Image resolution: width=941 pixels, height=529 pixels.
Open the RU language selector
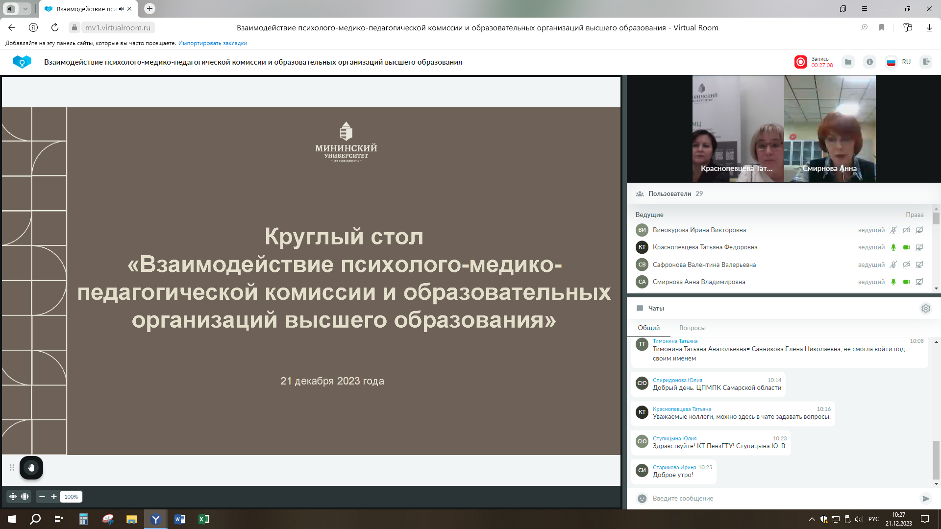(899, 62)
